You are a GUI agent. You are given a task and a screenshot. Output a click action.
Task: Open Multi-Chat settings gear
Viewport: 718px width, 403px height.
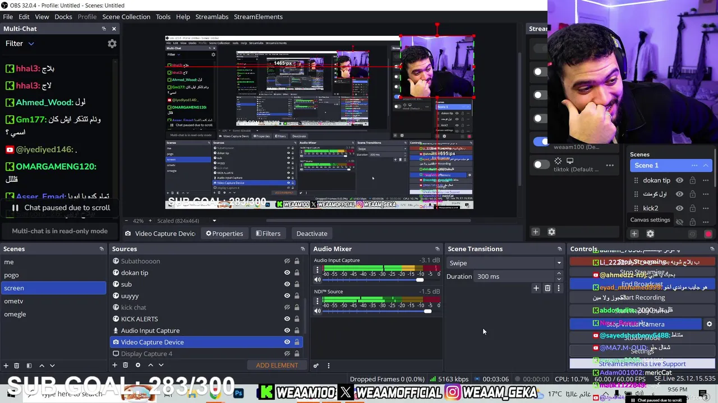(112, 44)
